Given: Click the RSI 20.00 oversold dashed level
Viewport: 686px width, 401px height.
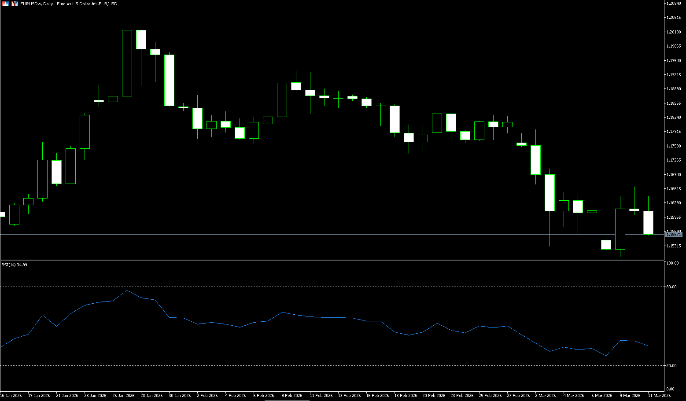Looking at the screenshot, I should [308, 365].
